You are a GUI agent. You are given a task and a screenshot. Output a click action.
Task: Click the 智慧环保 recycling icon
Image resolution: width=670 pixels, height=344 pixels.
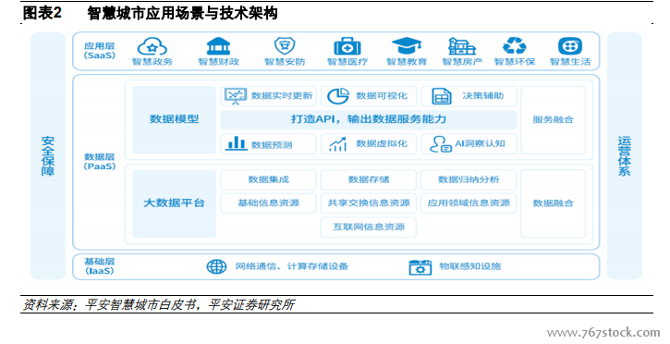(515, 45)
